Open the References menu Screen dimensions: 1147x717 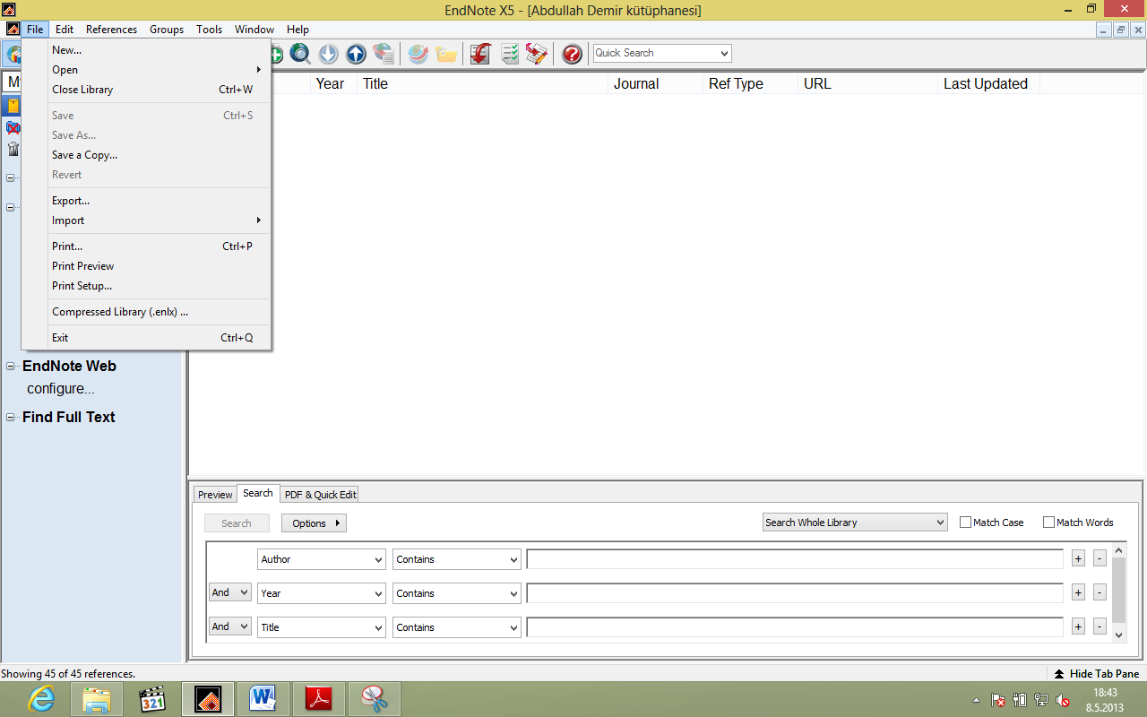(111, 30)
